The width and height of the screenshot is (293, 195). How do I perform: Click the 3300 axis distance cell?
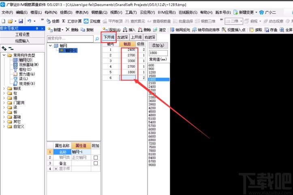coord(128,61)
